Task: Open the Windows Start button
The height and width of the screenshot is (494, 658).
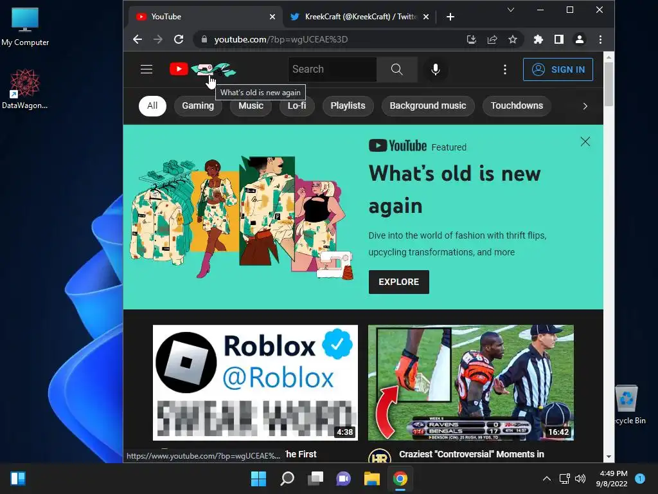Action: [x=258, y=479]
